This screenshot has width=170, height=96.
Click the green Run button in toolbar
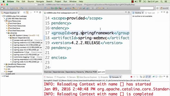56,8
